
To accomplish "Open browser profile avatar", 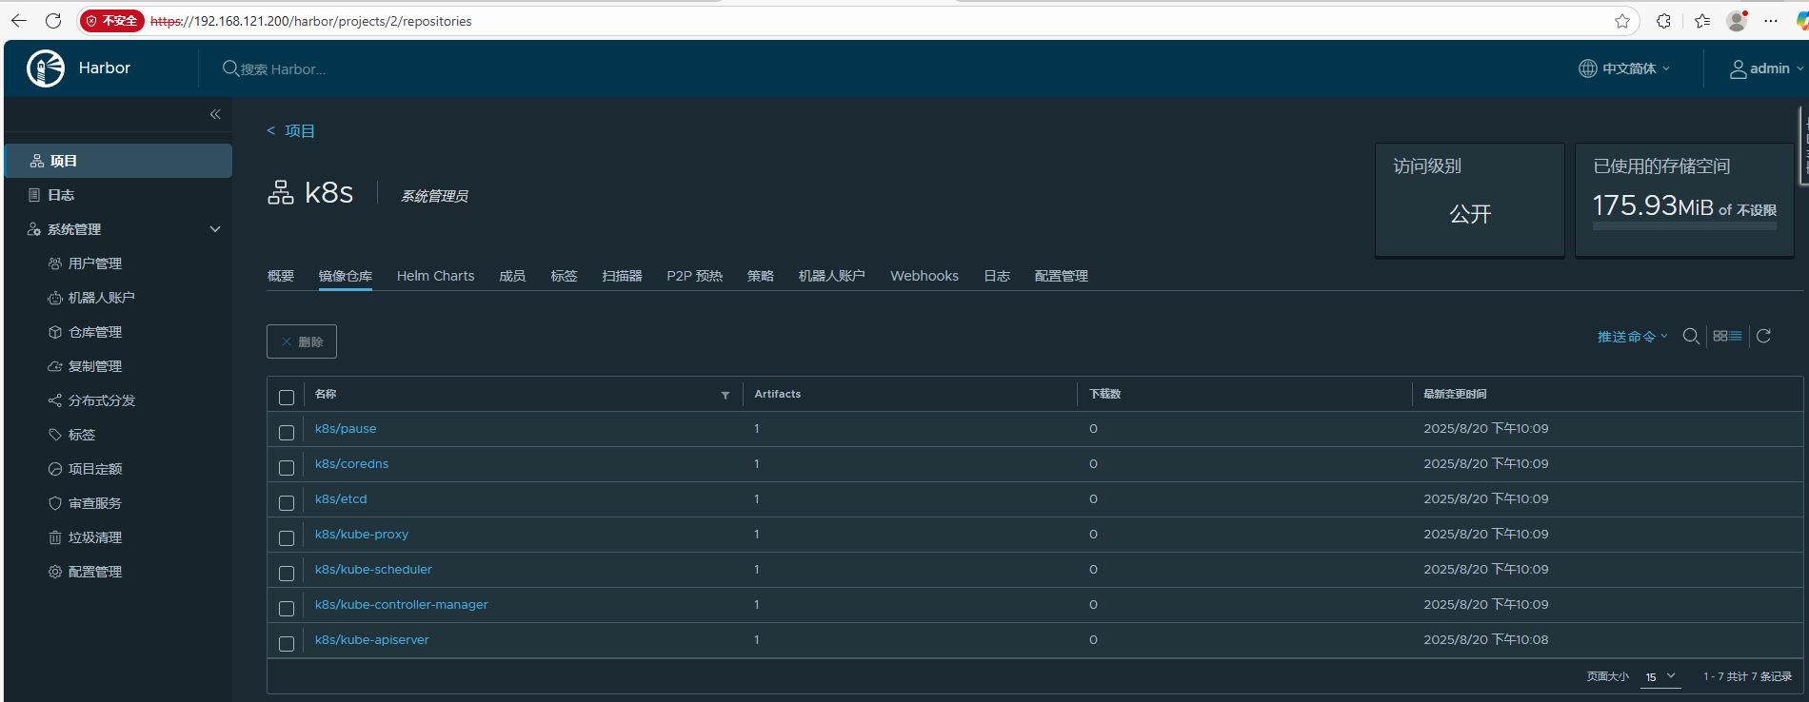I will 1737,21.
